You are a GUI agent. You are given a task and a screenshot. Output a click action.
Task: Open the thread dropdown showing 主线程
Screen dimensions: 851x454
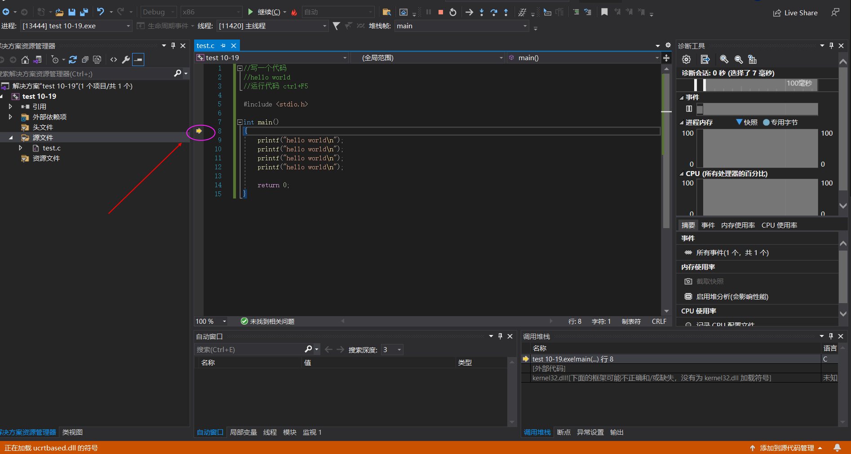pyautogui.click(x=273, y=26)
